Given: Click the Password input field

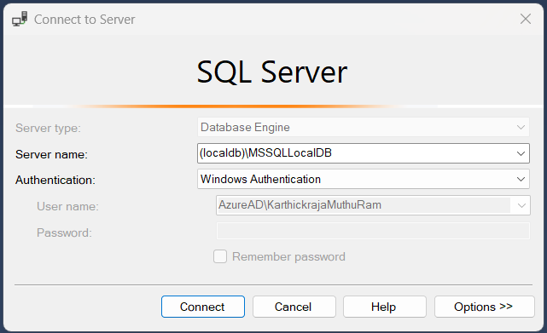Looking at the screenshot, I should click(x=373, y=232).
